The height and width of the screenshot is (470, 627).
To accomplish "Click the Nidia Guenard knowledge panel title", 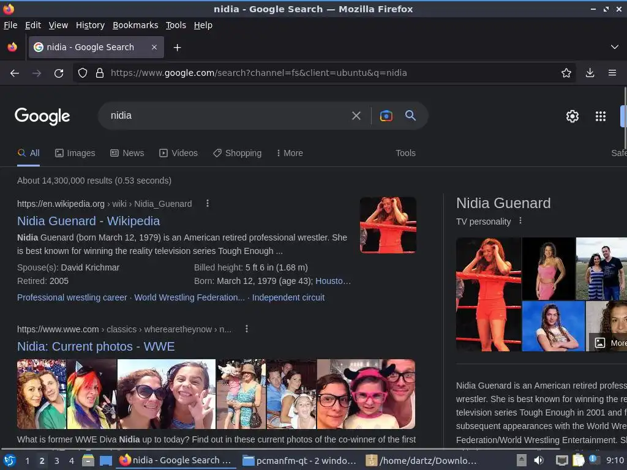I will (x=503, y=203).
